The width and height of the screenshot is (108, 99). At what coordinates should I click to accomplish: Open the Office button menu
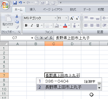click(x=6, y=5)
